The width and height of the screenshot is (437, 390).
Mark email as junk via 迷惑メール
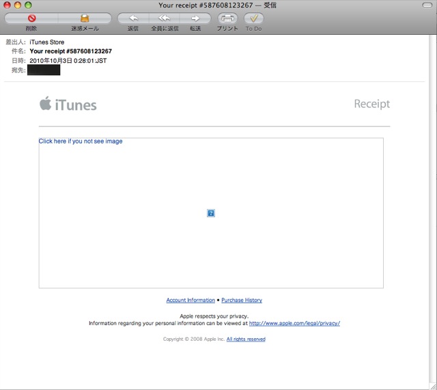(85, 18)
